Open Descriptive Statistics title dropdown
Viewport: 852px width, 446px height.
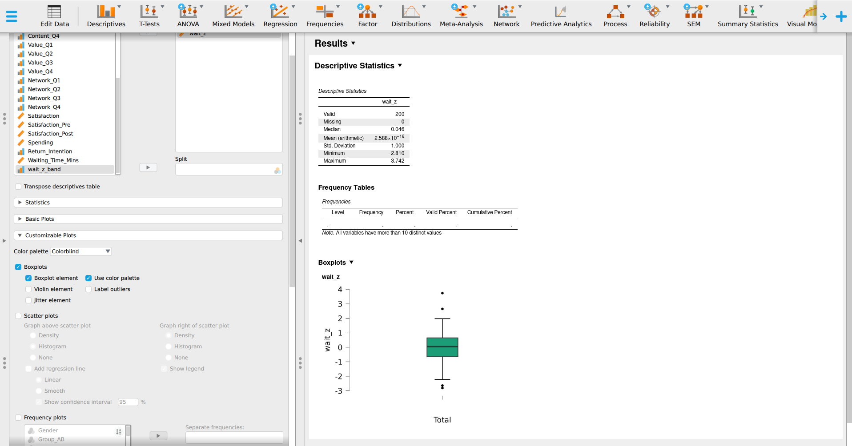click(400, 65)
